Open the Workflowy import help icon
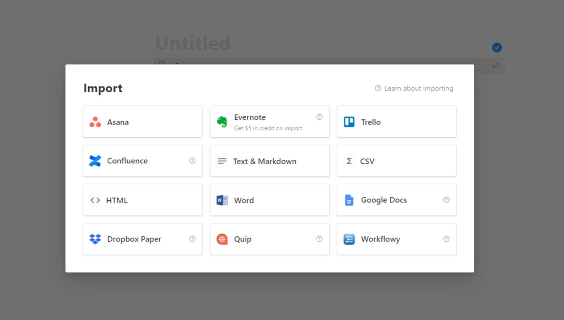 [446, 239]
